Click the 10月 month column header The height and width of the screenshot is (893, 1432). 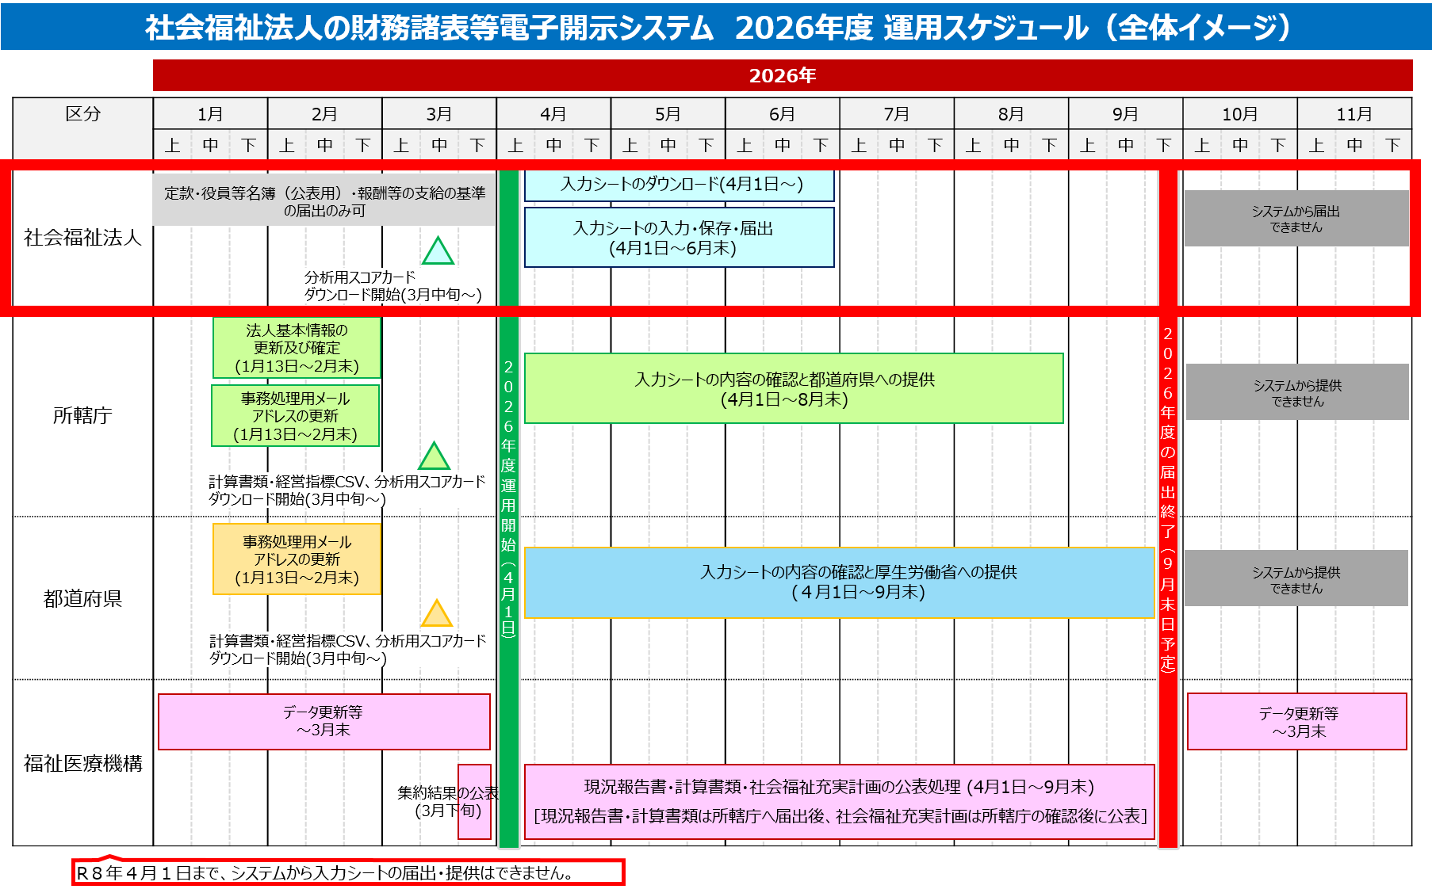(1239, 114)
